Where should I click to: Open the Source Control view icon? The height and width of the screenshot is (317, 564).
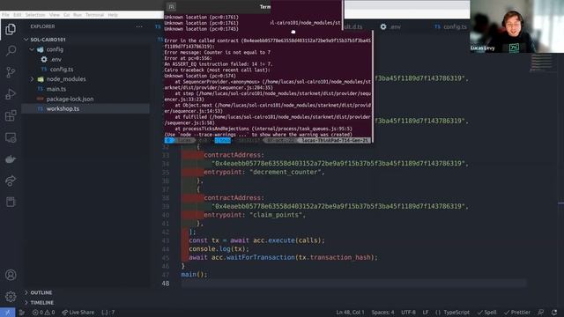[11, 72]
